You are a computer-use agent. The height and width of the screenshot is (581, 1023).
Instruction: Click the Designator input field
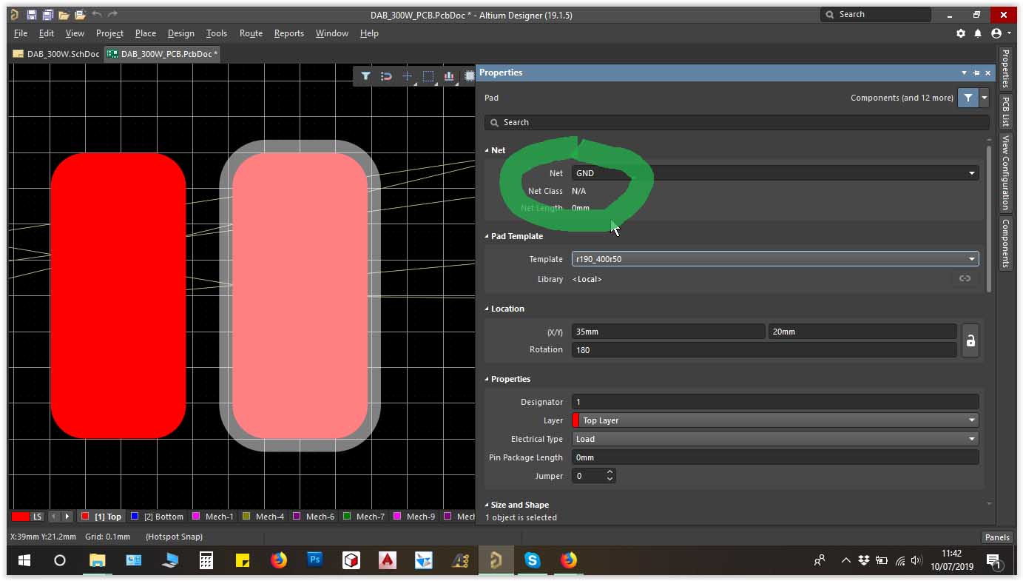click(x=774, y=402)
